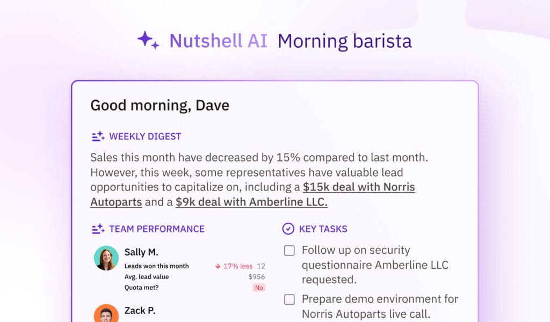Click the Key Tasks circled checkmark icon

pos(288,229)
